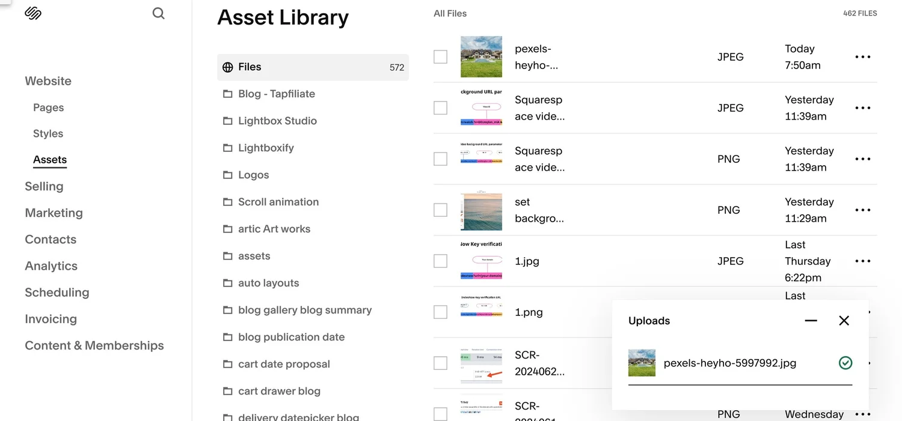Viewport: 902px width, 421px height.
Task: Open the assets folder icon
Action: pyautogui.click(x=227, y=256)
